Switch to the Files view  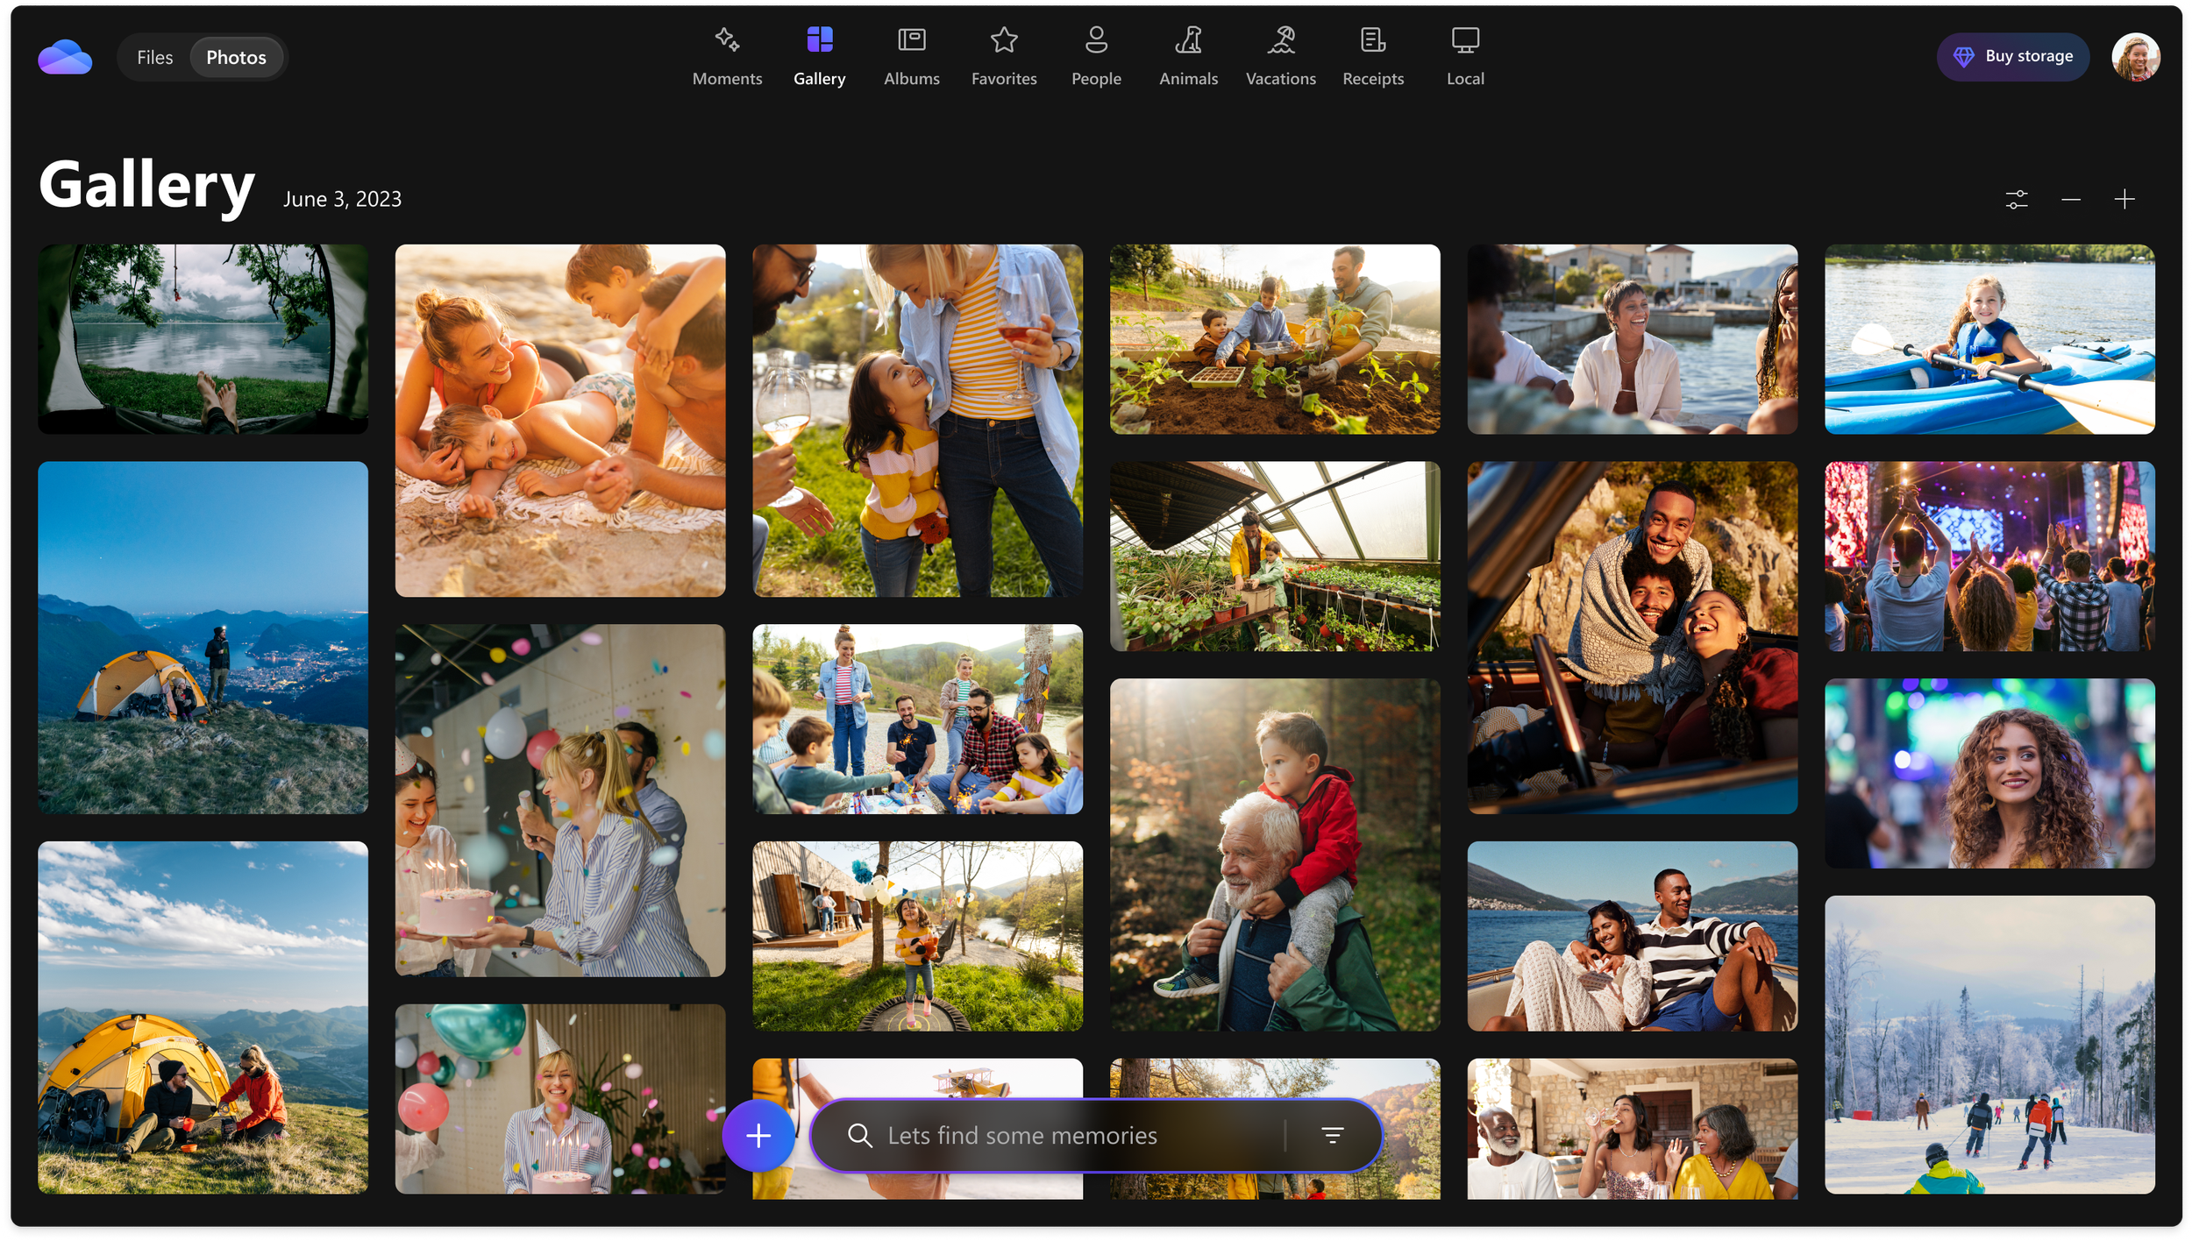click(x=155, y=58)
